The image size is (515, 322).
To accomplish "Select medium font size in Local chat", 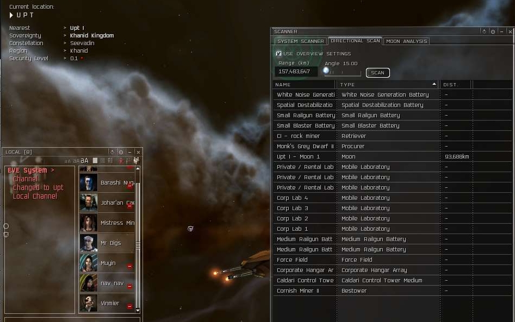I will (x=76, y=161).
